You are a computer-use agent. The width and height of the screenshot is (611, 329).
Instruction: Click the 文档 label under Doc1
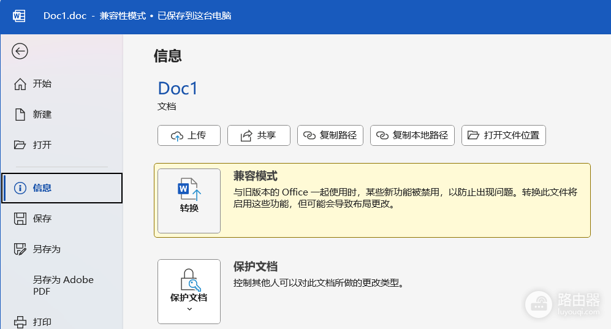[167, 107]
